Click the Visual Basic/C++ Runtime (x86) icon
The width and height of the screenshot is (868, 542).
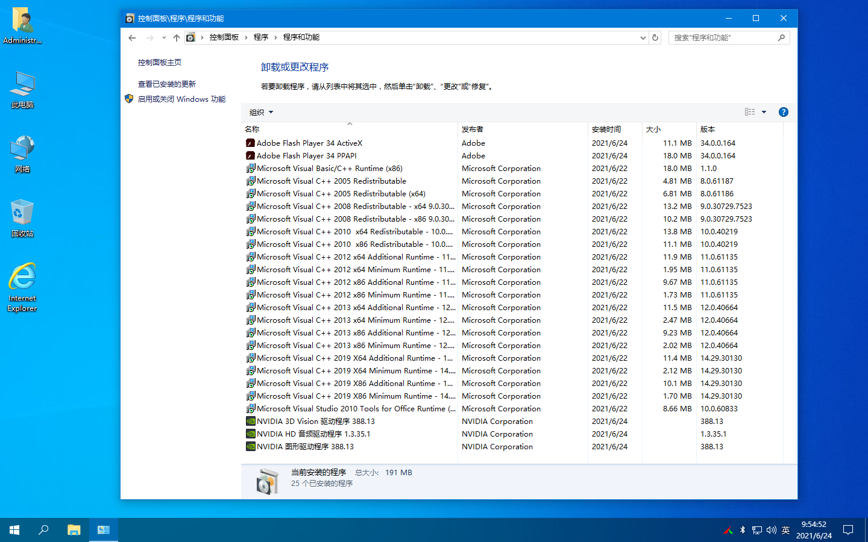[250, 169]
